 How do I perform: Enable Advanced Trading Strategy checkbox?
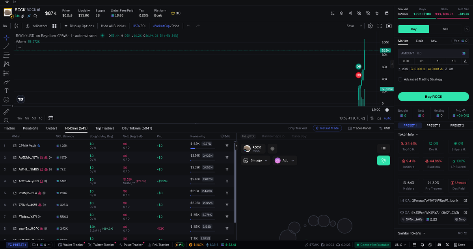click(x=400, y=79)
